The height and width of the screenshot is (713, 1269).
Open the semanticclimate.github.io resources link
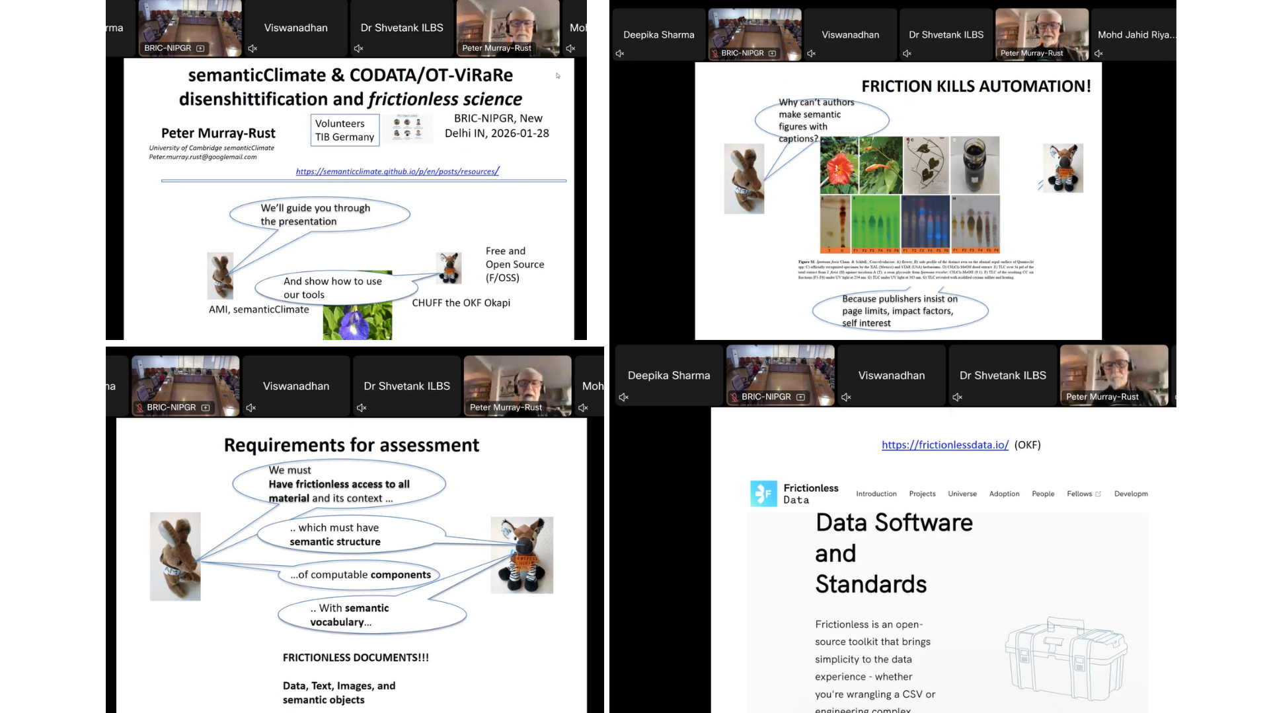(397, 172)
